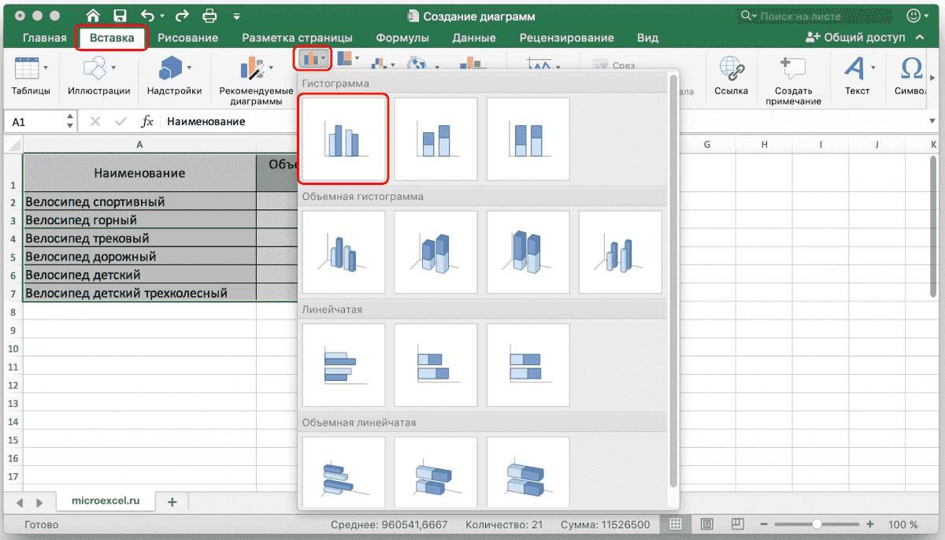Open the Data (Данные) ribbon tab
Screen dimensions: 945x540
[474, 38]
